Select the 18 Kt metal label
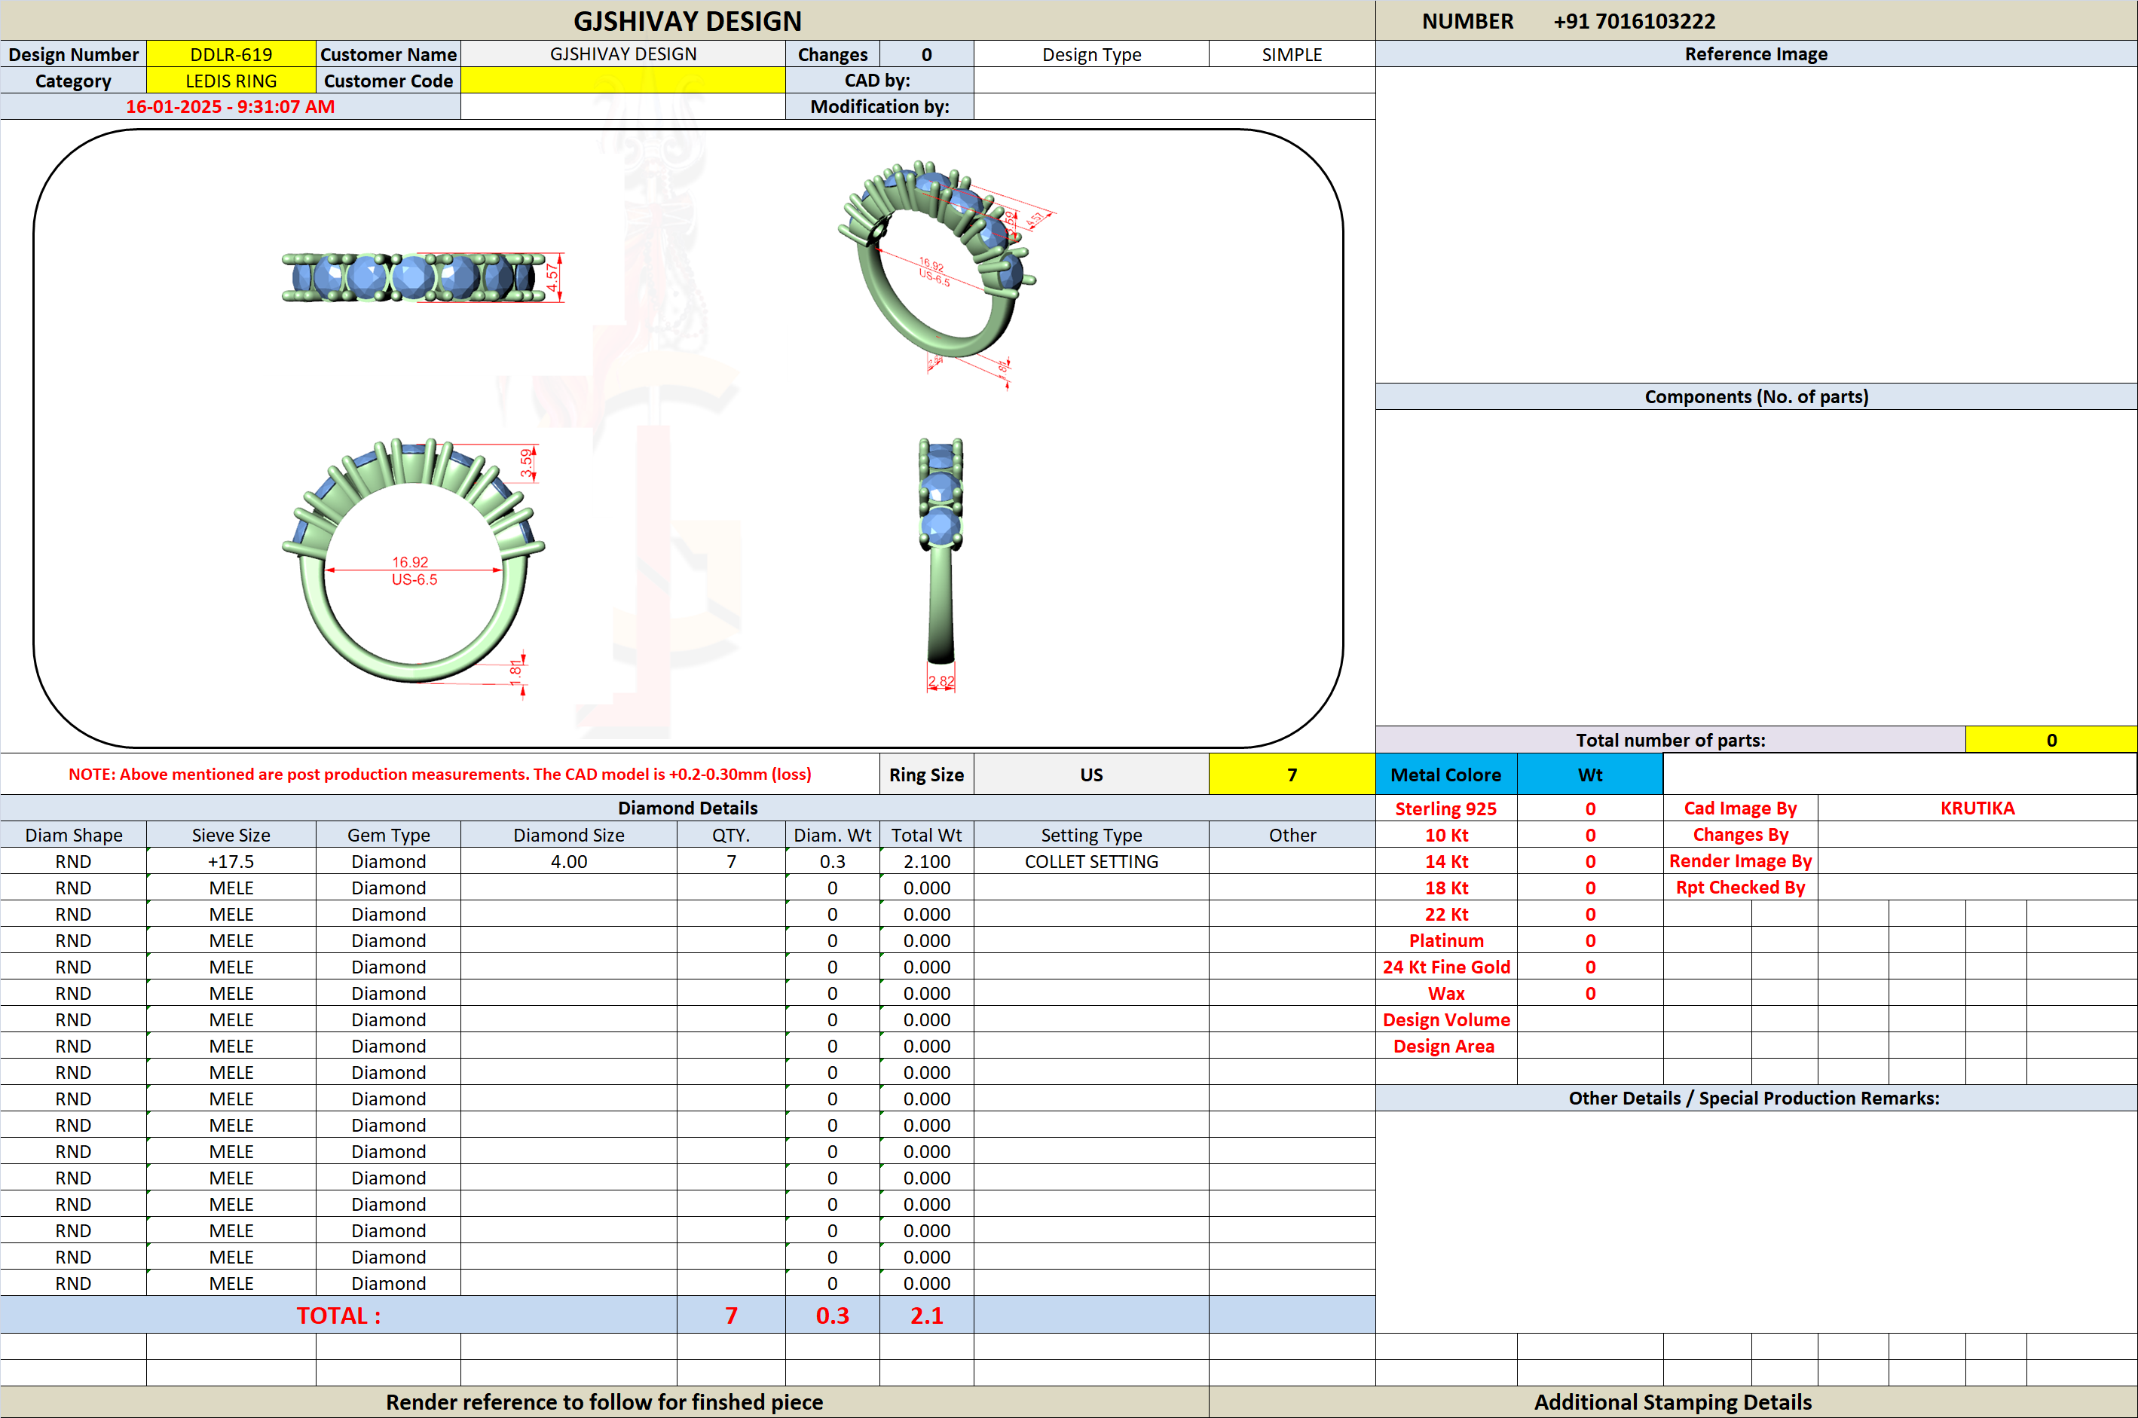 (x=1445, y=887)
